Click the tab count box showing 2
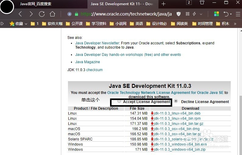Screen dimensions: 242x155 [189, 2]
